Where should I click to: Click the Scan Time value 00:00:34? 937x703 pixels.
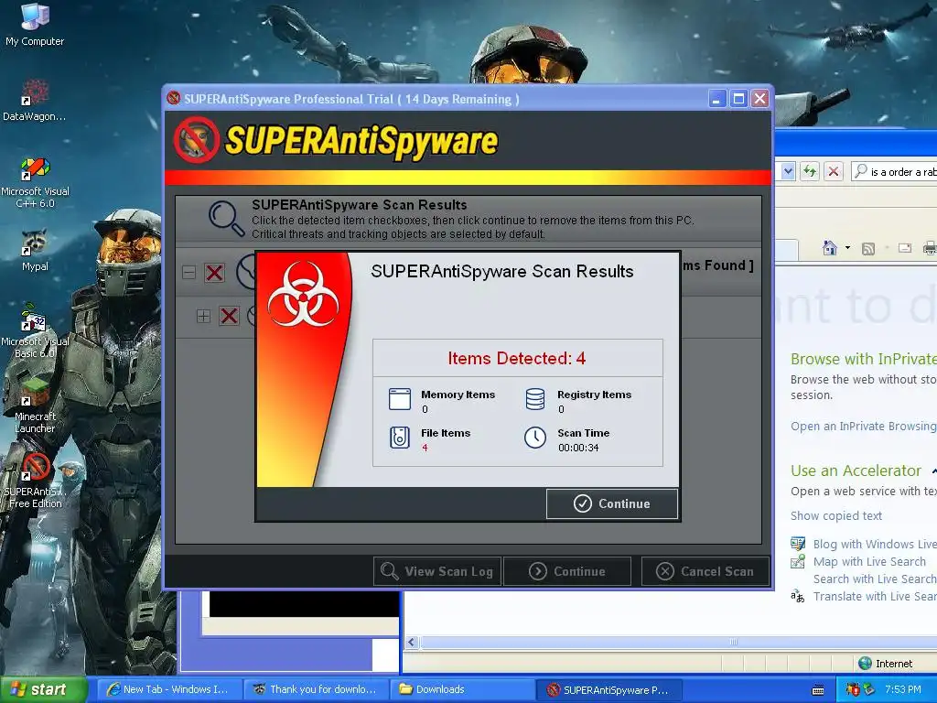pyautogui.click(x=578, y=448)
